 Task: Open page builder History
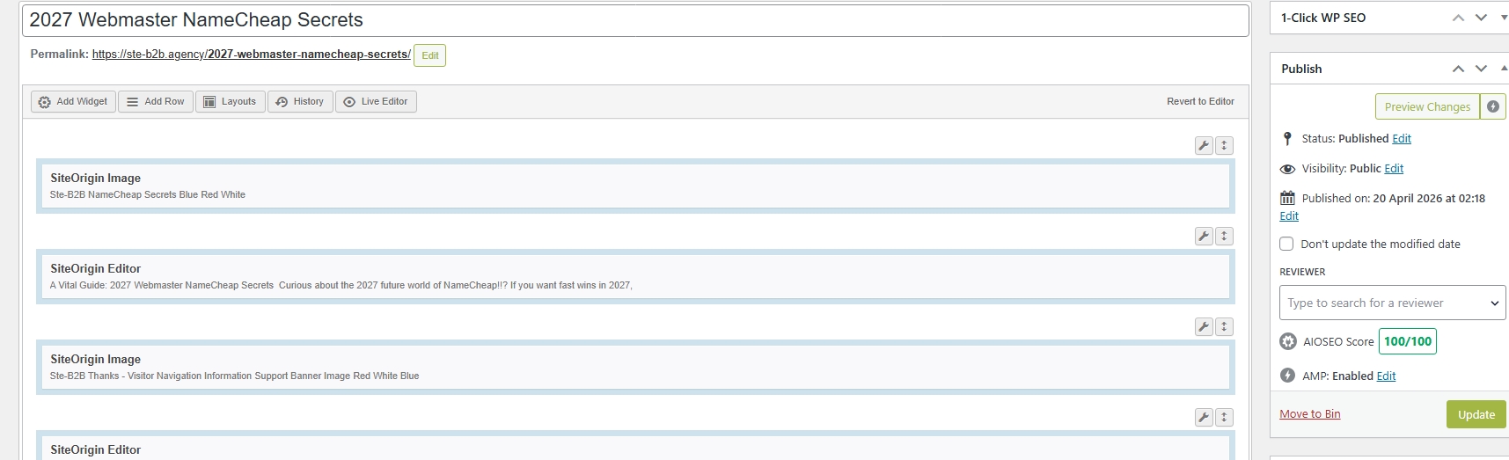click(300, 102)
